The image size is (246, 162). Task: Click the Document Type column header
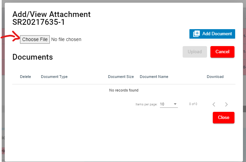click(54, 77)
